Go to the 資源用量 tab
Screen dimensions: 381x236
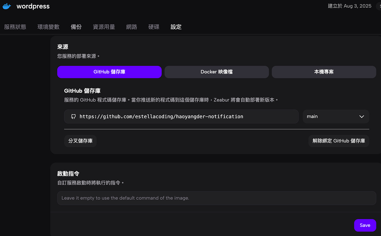click(x=104, y=27)
